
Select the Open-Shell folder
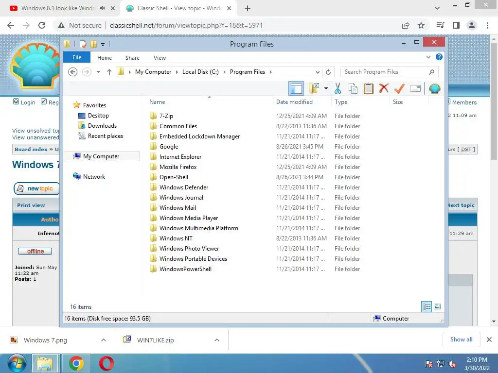point(174,177)
